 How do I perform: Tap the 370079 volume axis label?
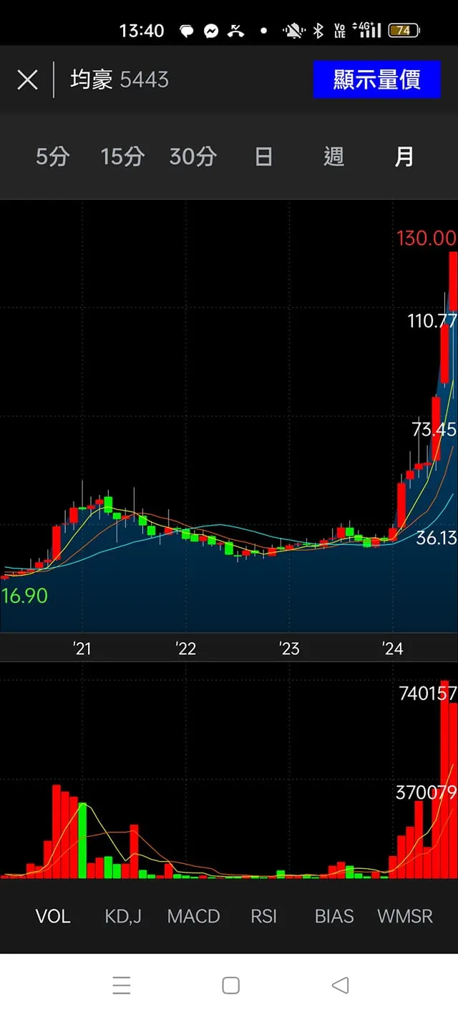(x=427, y=792)
